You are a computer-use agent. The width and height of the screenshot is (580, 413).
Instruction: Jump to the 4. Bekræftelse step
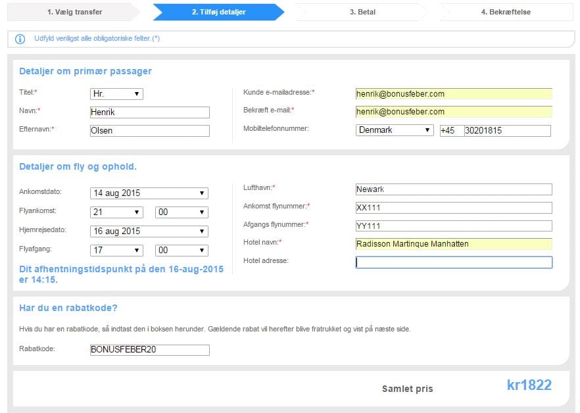[x=505, y=12]
